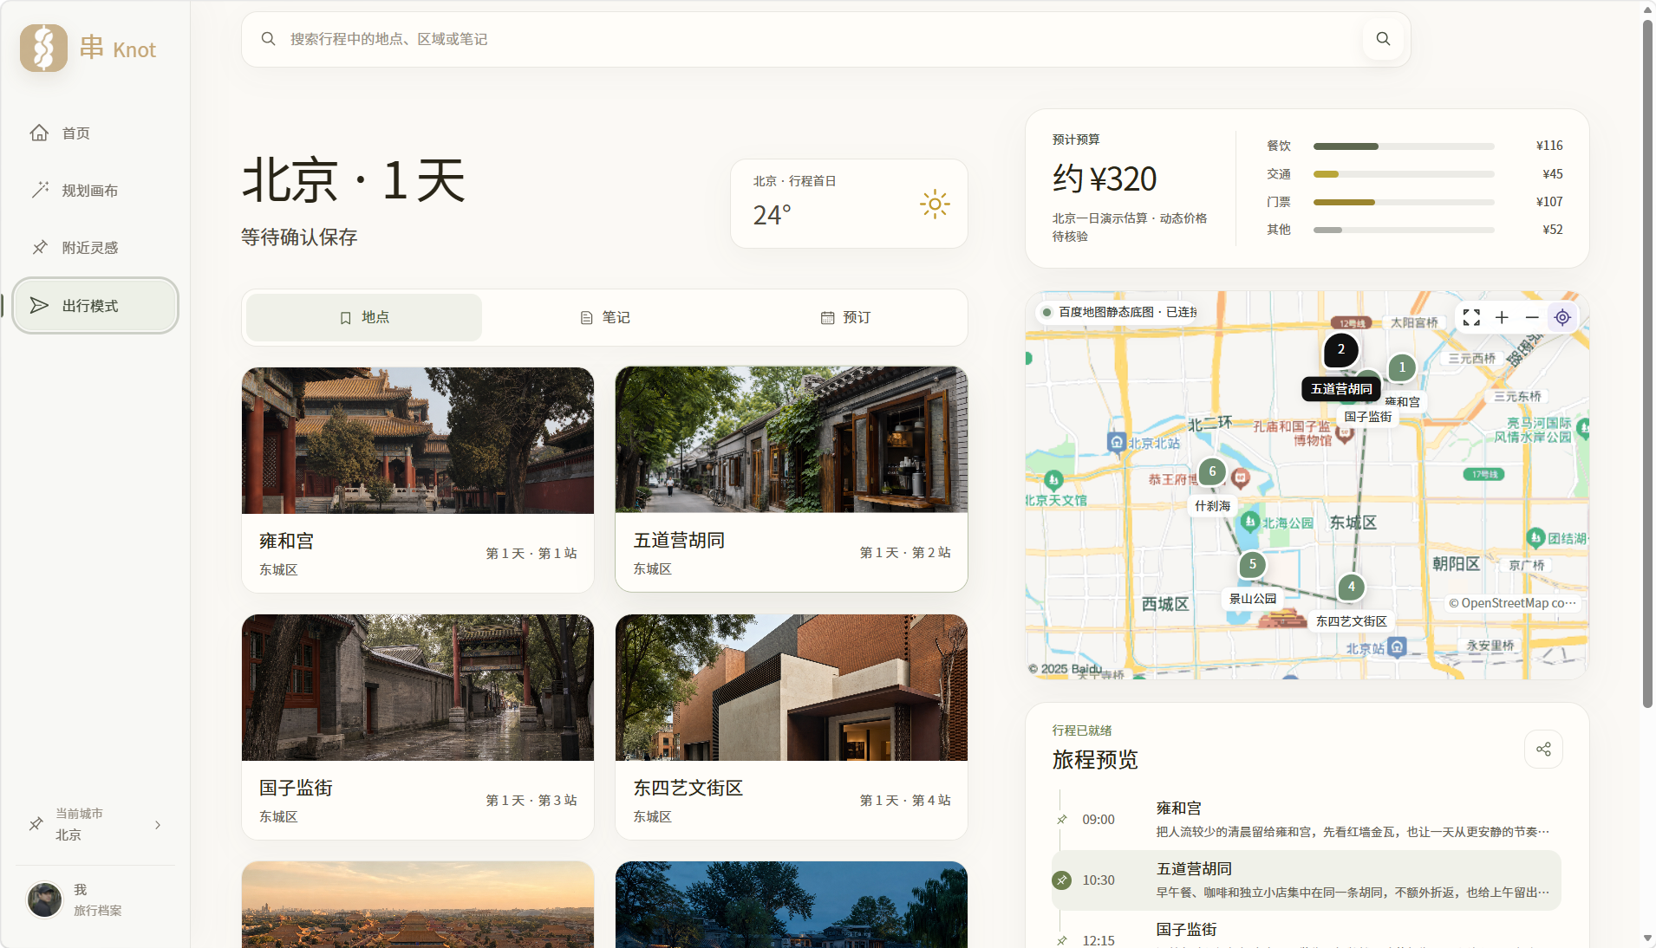This screenshot has width=1656, height=948.
Task: Expand the 当前城市 北京 selector
Action: click(x=95, y=825)
